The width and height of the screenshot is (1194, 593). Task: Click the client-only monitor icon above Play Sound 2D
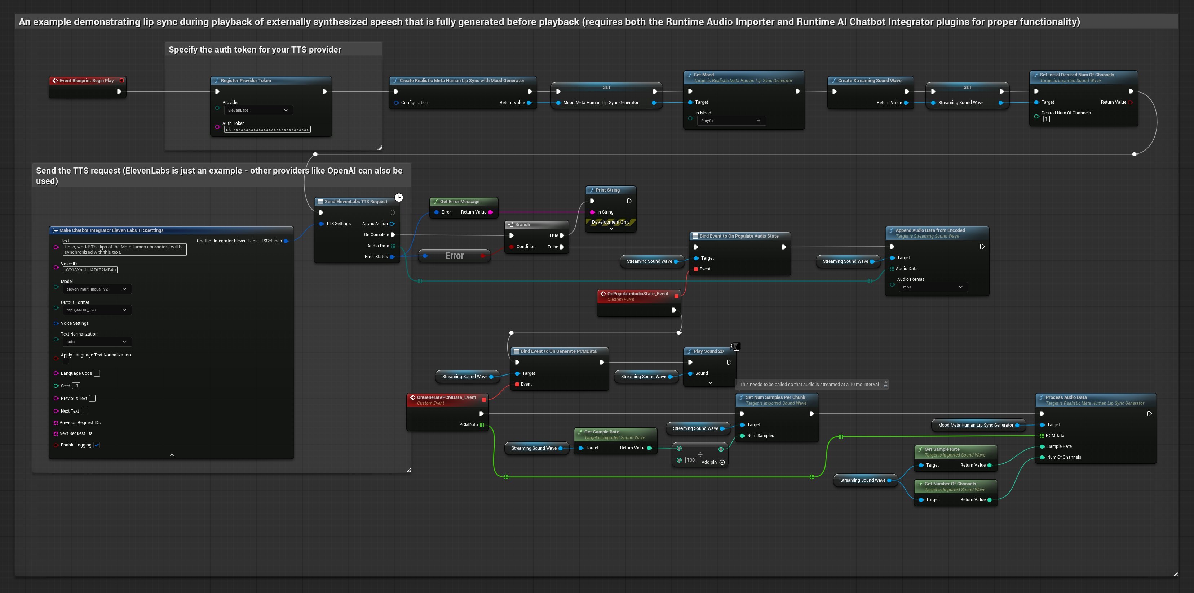coord(736,346)
